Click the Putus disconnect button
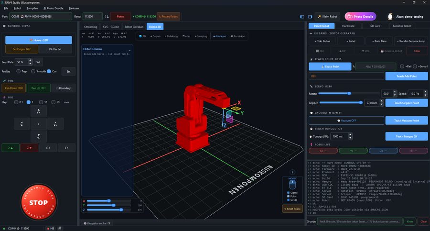The height and width of the screenshot is (231, 430). click(x=120, y=16)
